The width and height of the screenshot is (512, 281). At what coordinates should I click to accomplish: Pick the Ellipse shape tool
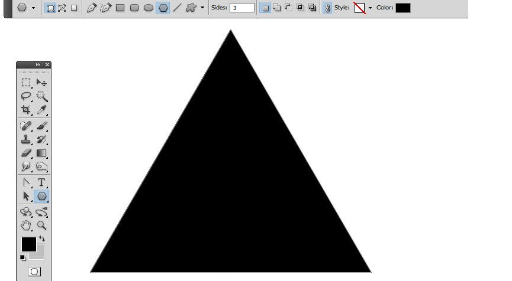click(149, 8)
